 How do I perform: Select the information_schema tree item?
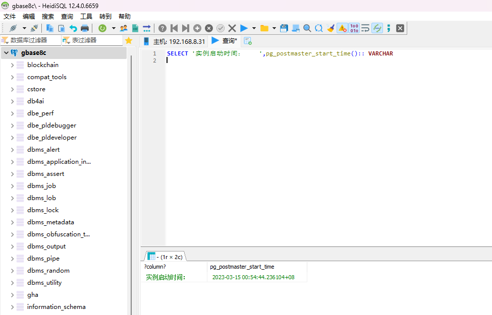57,307
